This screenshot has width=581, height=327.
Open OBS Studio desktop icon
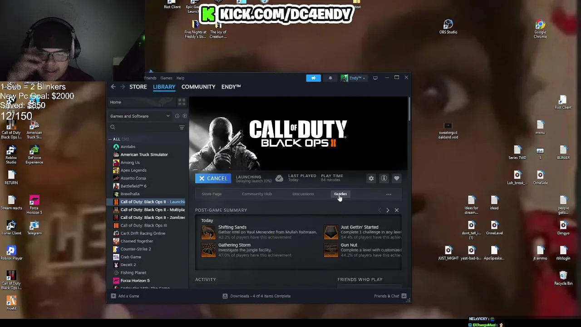[x=448, y=26]
